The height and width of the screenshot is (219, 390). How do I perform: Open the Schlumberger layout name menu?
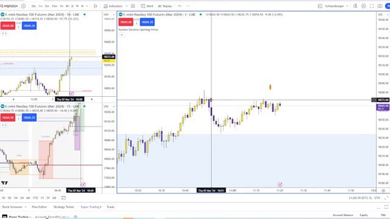click(x=335, y=6)
